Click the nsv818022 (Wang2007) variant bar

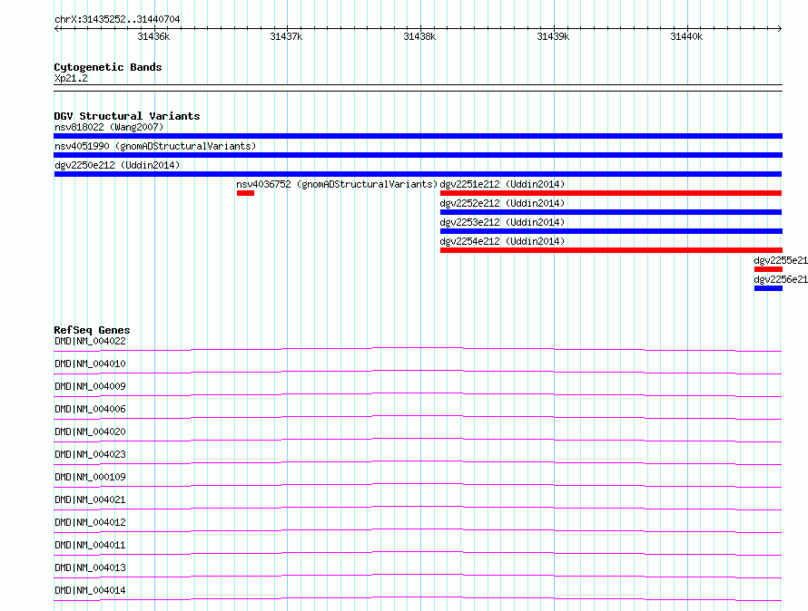pyautogui.click(x=418, y=136)
